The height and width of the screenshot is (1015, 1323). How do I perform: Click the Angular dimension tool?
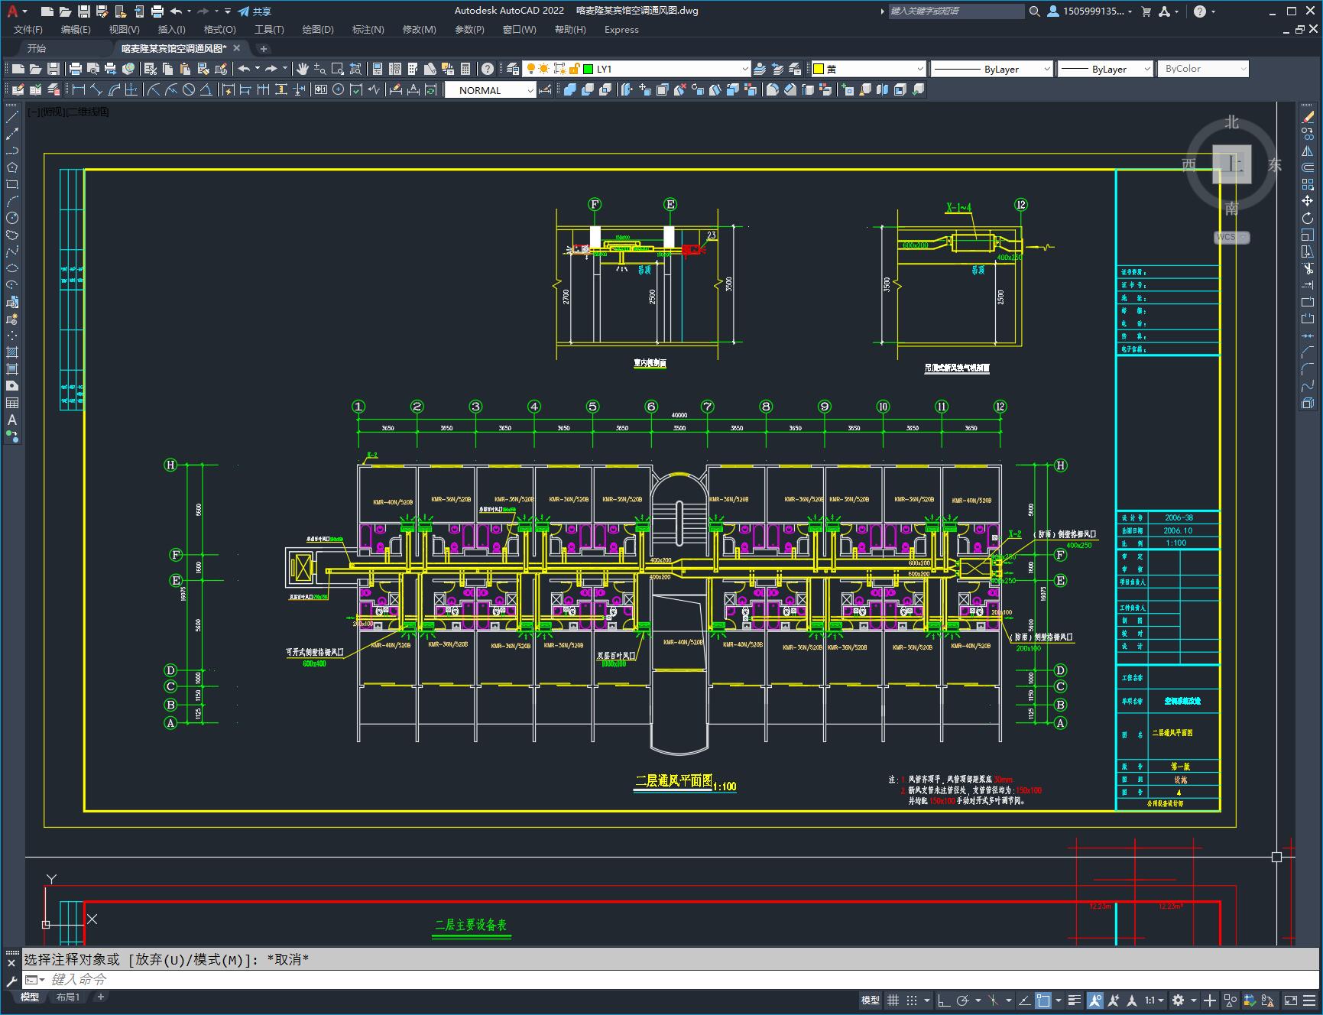(x=206, y=90)
